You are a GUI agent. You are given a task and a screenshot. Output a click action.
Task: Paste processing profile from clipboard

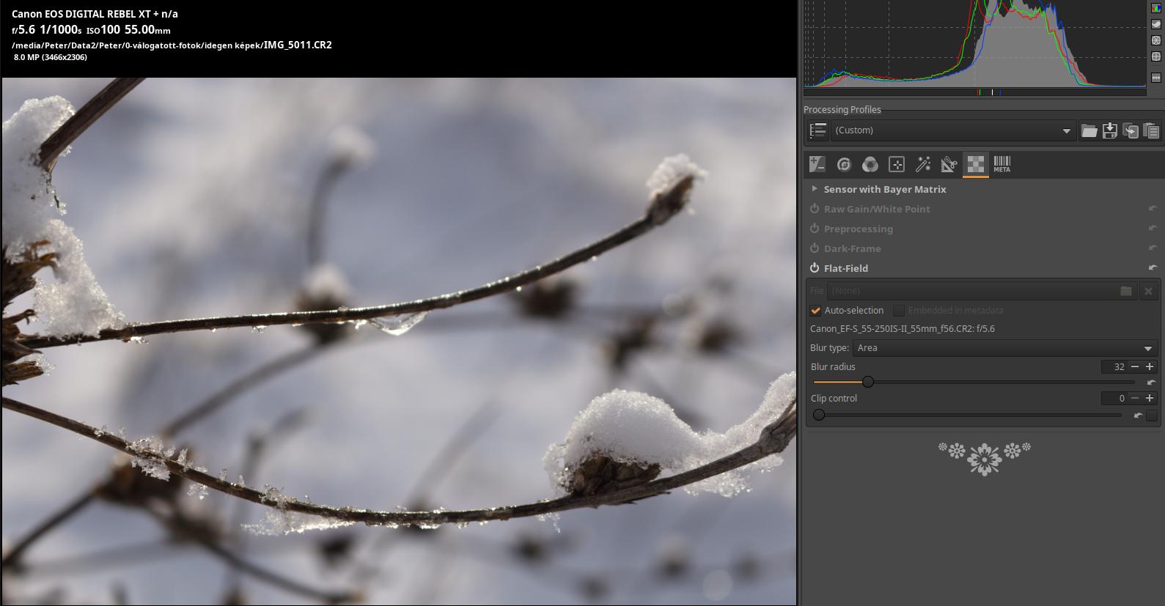click(1151, 131)
